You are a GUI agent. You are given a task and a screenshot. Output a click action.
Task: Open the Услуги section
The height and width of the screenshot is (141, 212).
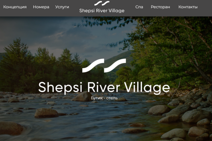62,7
